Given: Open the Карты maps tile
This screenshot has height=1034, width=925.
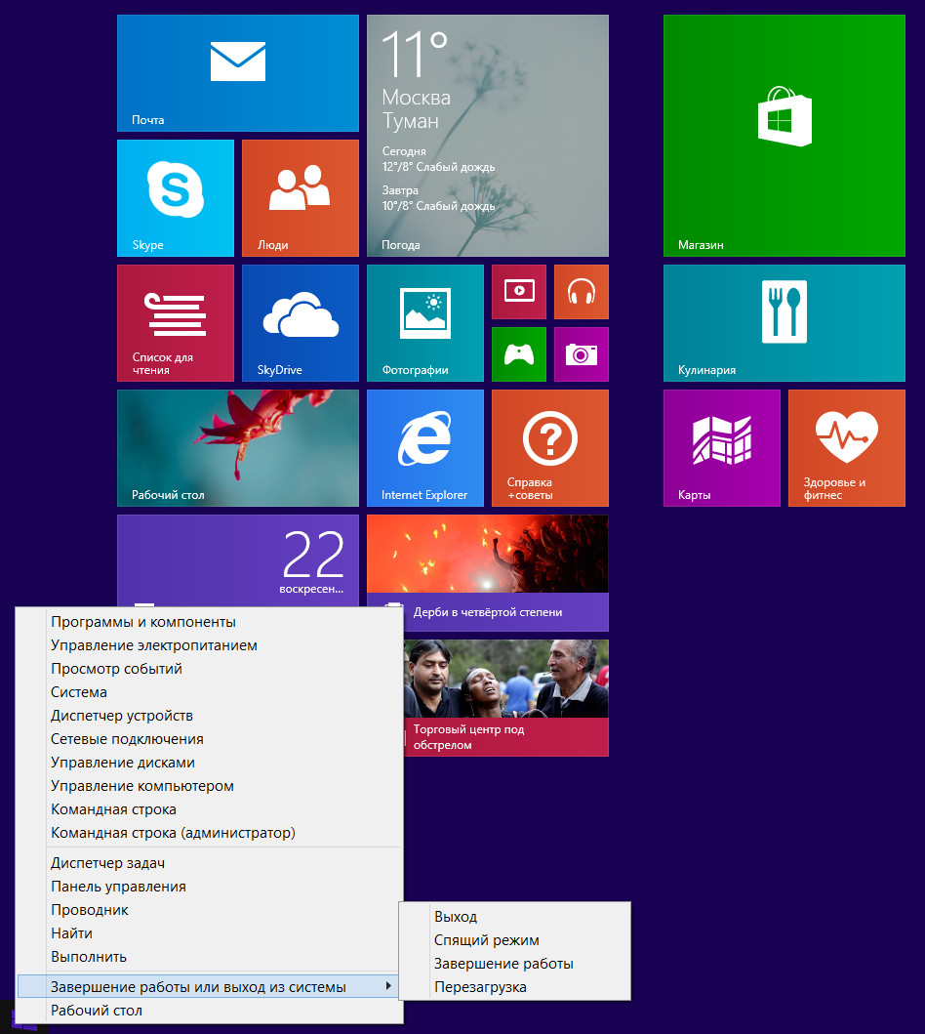Looking at the screenshot, I should (x=721, y=448).
